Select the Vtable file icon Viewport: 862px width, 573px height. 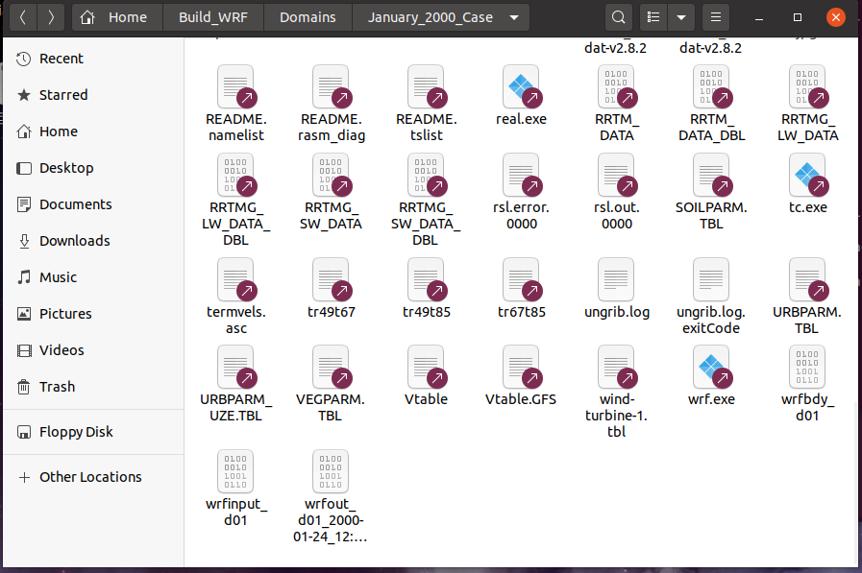426,367
